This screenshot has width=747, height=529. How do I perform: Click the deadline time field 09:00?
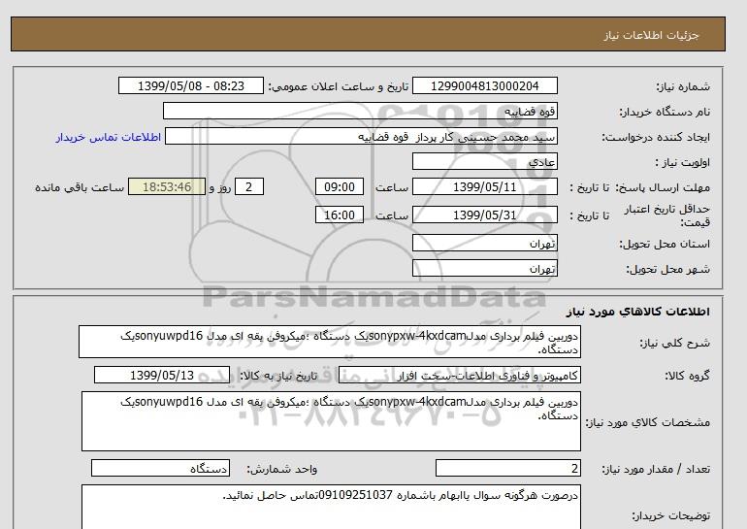[x=340, y=186]
